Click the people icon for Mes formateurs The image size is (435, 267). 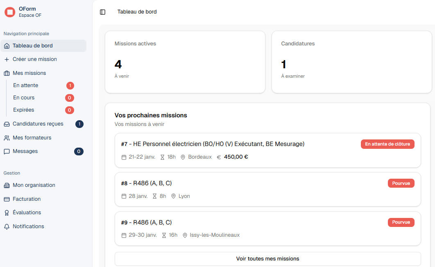(x=7, y=138)
